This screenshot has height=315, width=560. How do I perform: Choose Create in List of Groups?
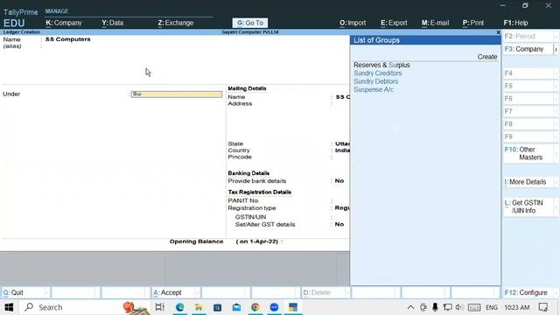(x=487, y=57)
